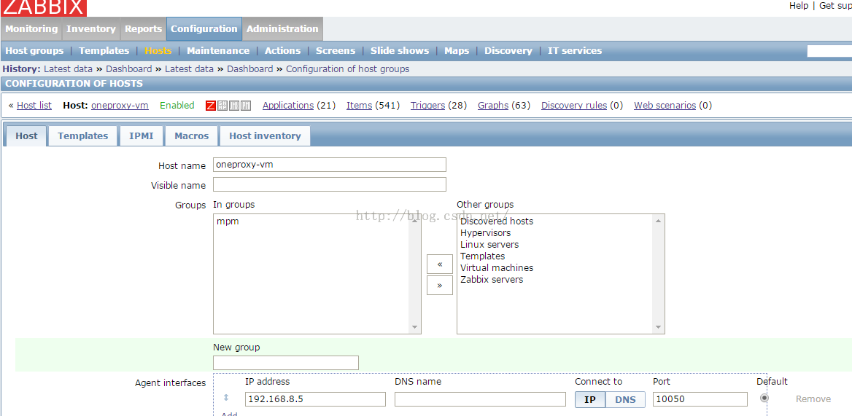Open the Monitoring menu
The image size is (852, 416).
31,28
